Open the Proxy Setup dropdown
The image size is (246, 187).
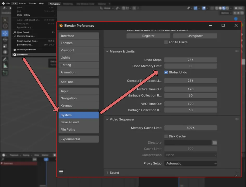[191, 163]
